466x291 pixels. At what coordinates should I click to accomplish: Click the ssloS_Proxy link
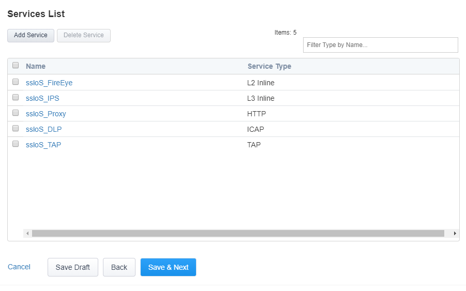pyautogui.click(x=46, y=114)
